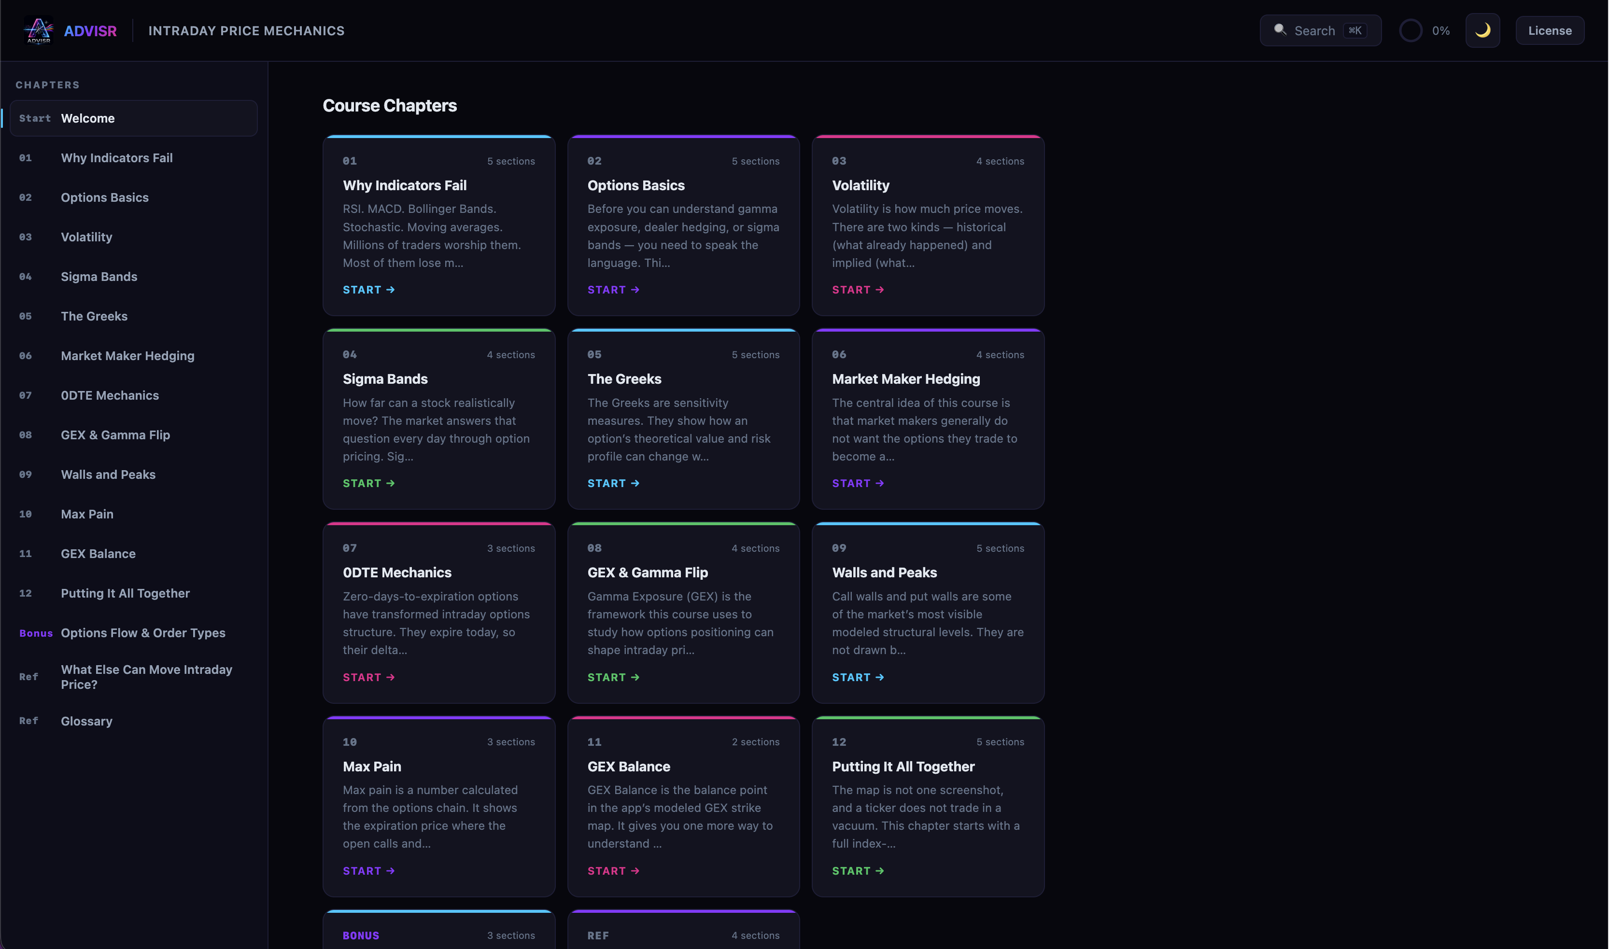Image resolution: width=1609 pixels, height=949 pixels.
Task: Start the Market Maker Hedging card
Action: coord(858,484)
